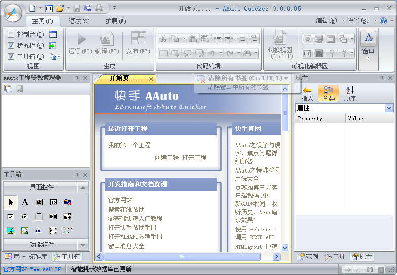The width and height of the screenshot is (397, 275).
Task: Click the 插入 back arrow in properties panel
Action: [x=307, y=94]
